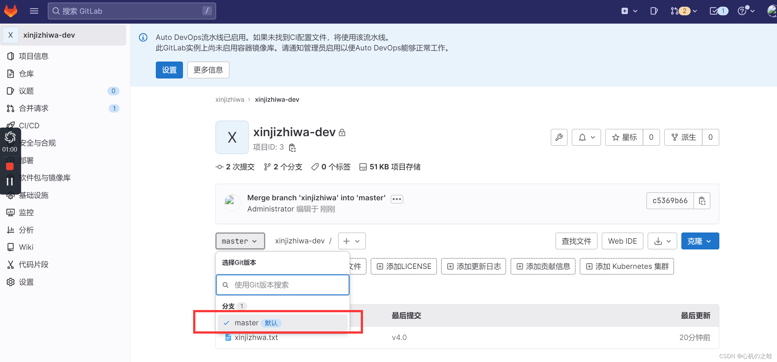The width and height of the screenshot is (777, 362).
Task: Open 项目信息 in the sidebar
Action: point(64,56)
